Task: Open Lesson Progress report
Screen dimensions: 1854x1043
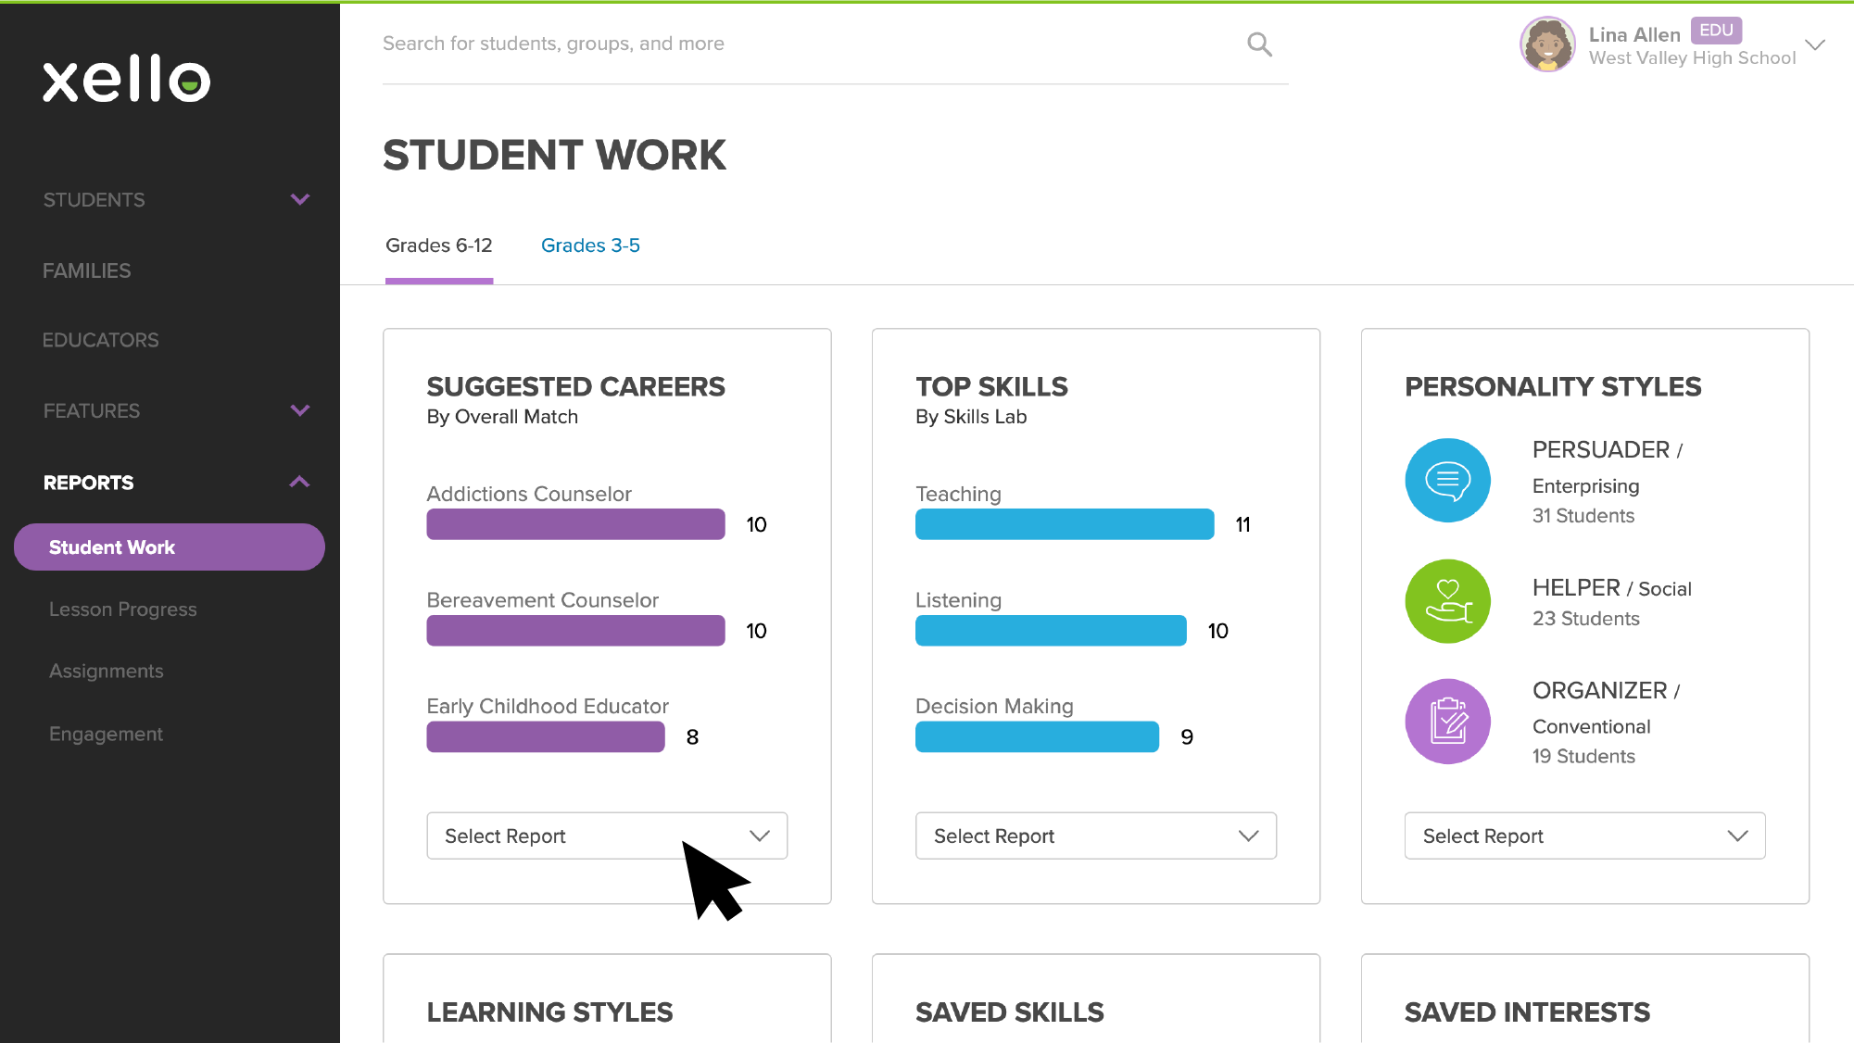Action: tap(123, 609)
